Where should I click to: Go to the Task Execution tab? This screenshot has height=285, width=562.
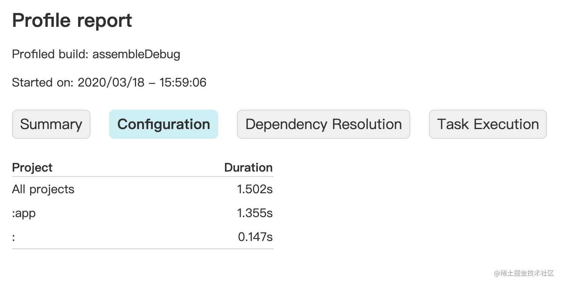(x=488, y=124)
